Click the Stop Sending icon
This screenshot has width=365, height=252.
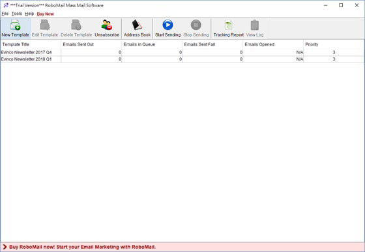coord(196,25)
